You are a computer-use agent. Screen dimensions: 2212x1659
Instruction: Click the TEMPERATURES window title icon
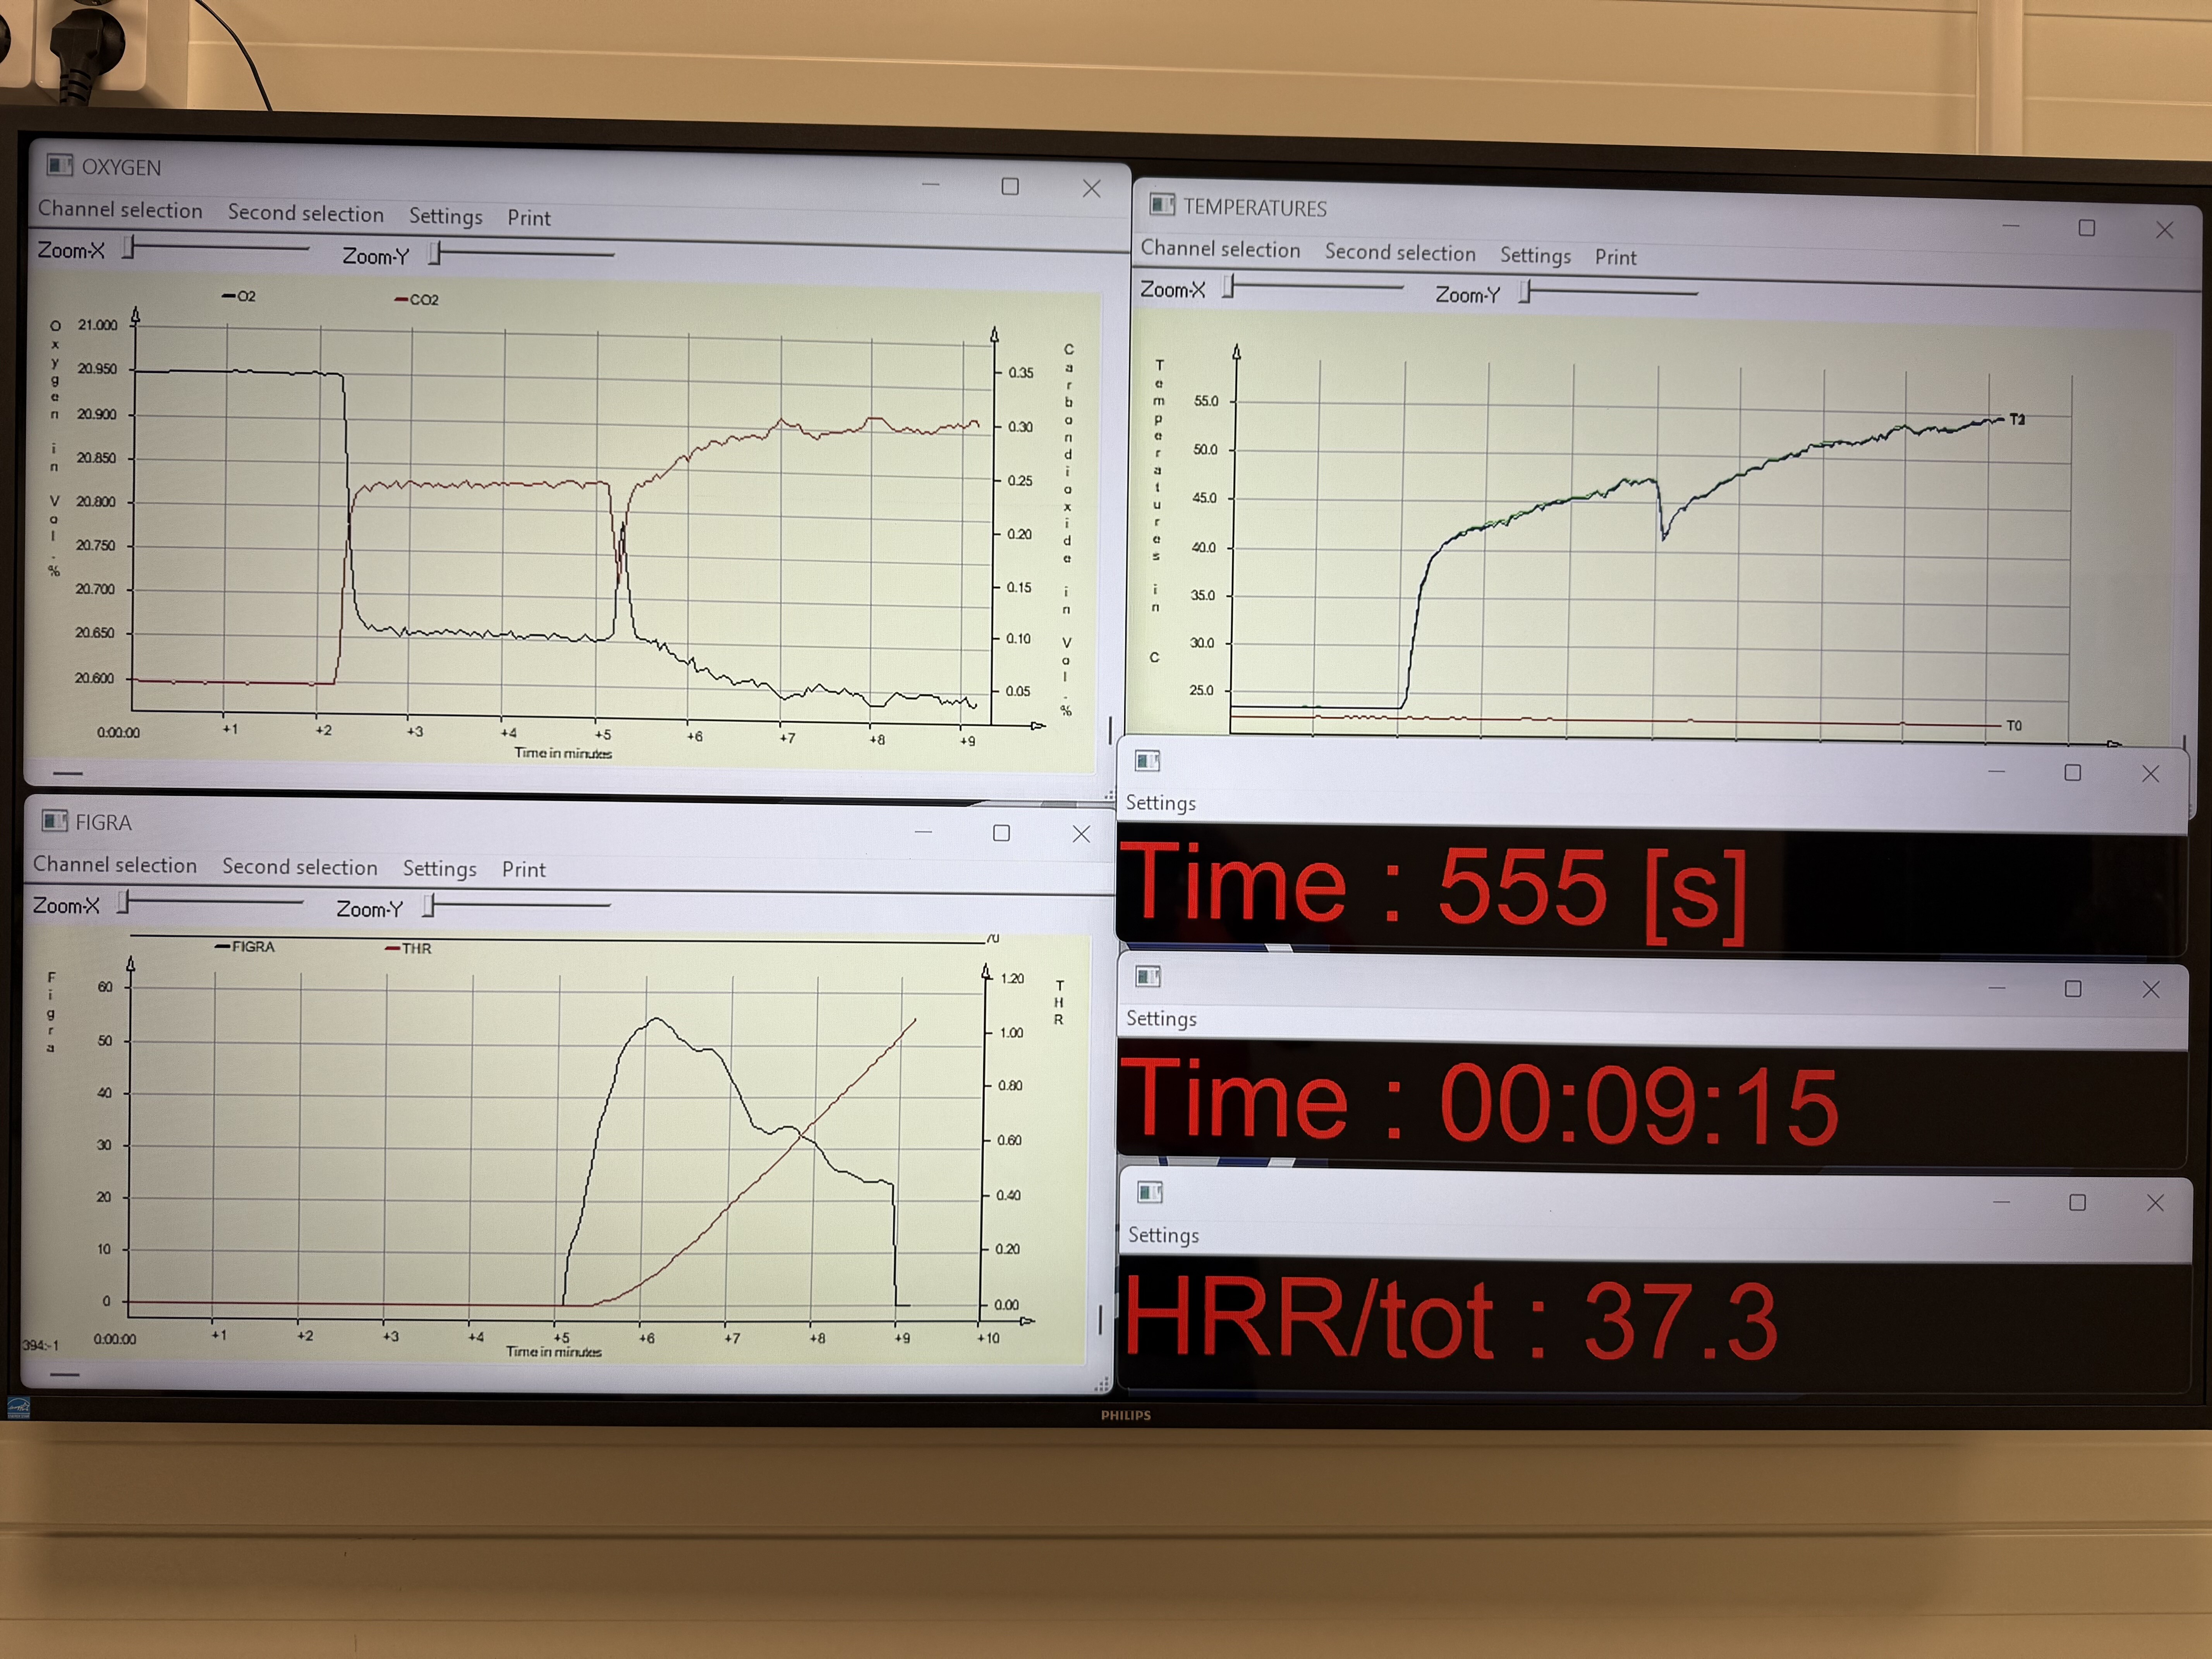coord(1162,205)
